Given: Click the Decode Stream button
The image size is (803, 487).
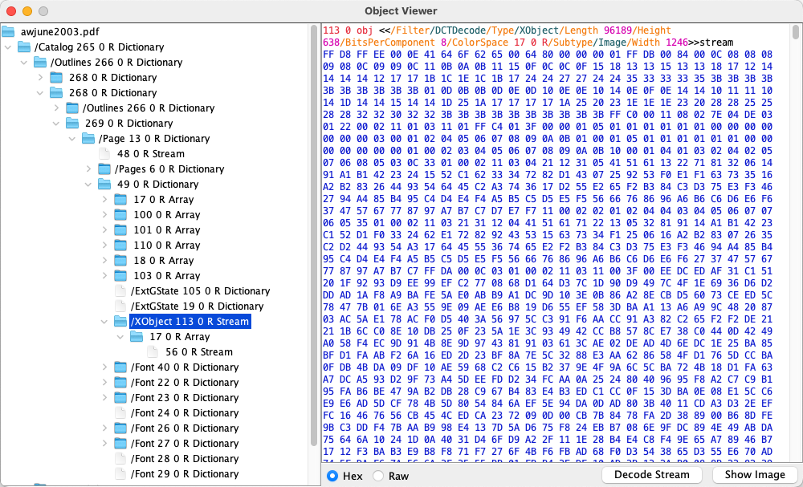Looking at the screenshot, I should point(651,475).
